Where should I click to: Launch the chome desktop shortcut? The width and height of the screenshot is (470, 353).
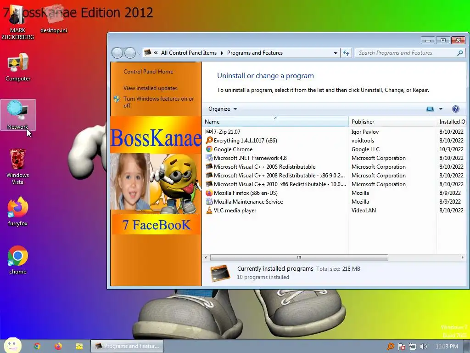pos(18,260)
